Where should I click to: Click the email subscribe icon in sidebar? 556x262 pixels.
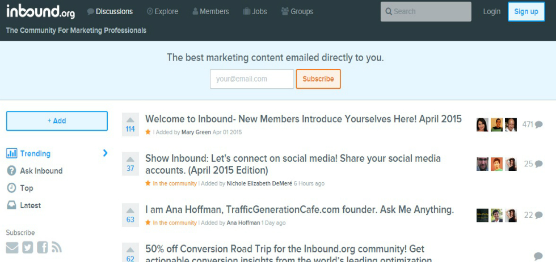[x=12, y=247]
